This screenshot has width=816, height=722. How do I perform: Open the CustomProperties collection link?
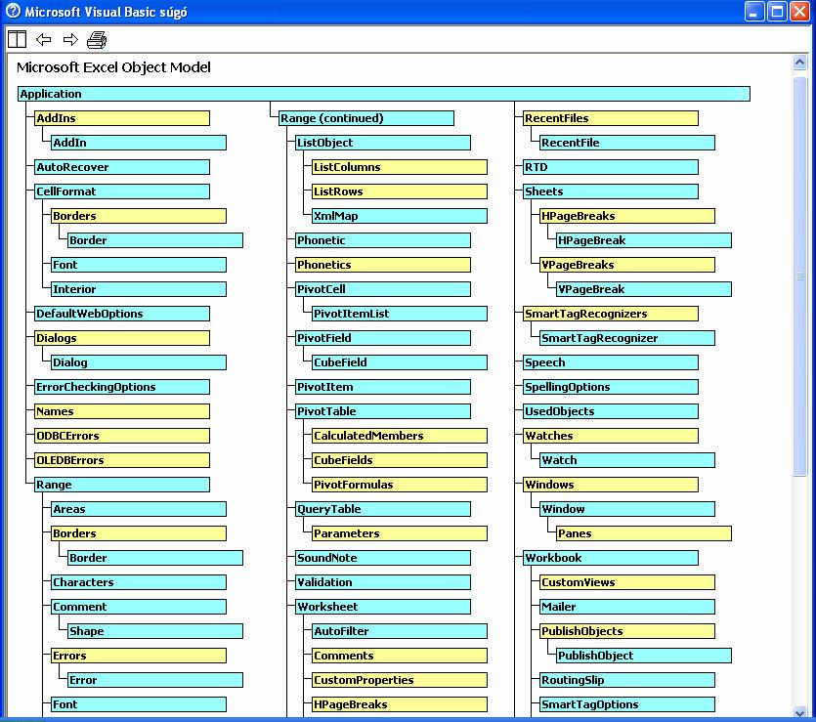[x=400, y=680]
